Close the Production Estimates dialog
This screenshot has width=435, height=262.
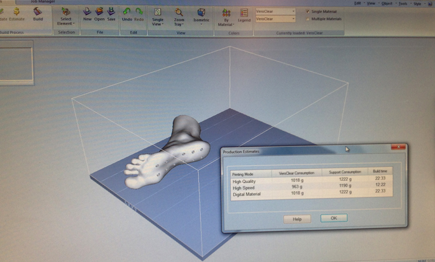(x=398, y=147)
